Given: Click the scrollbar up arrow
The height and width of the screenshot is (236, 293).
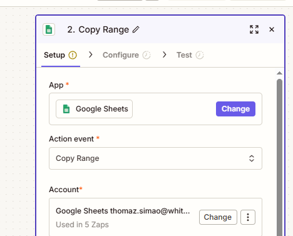Looking at the screenshot, I should pos(279,73).
